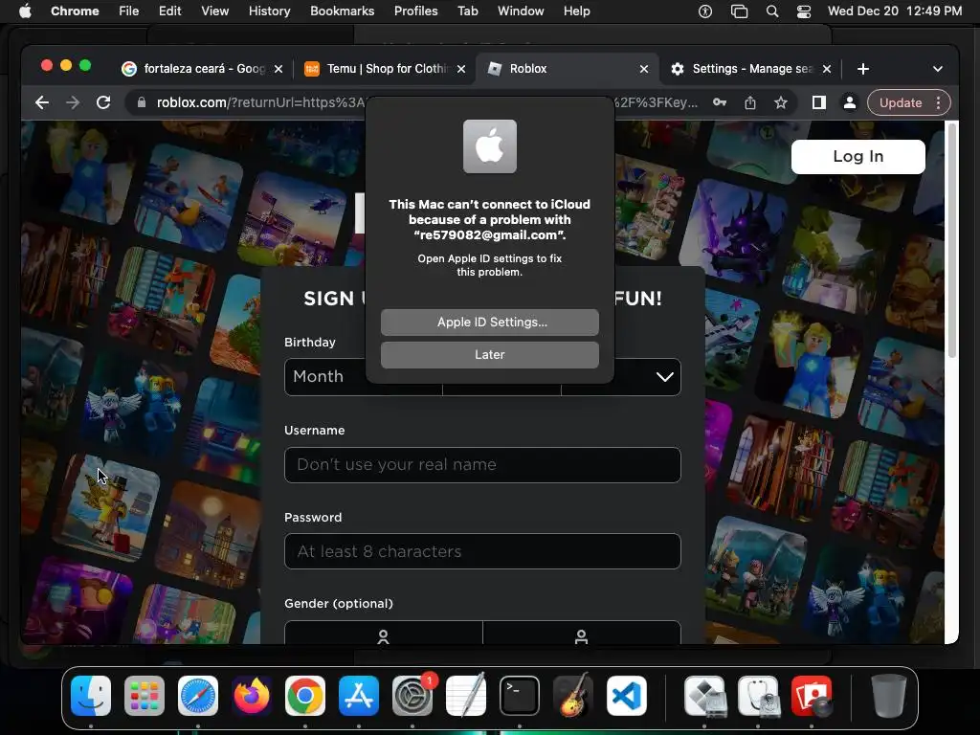View site lock information icon
Screen dimensions: 980x735
[x=142, y=102]
